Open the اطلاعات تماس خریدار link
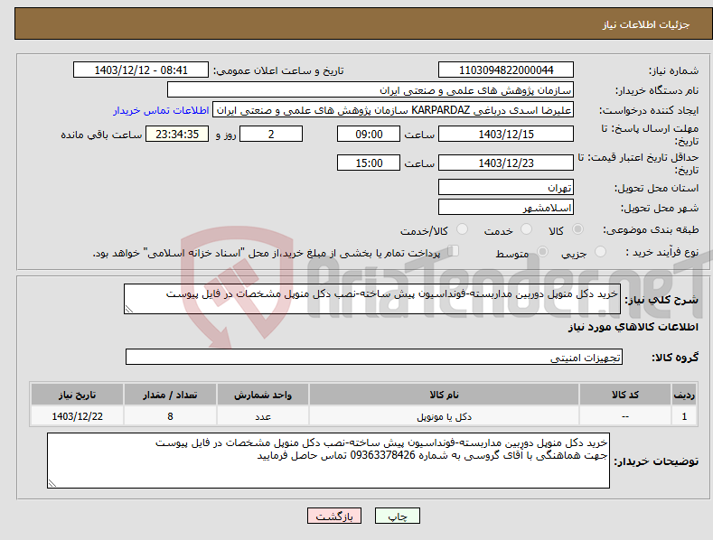This screenshot has width=713, height=540. coord(161,110)
